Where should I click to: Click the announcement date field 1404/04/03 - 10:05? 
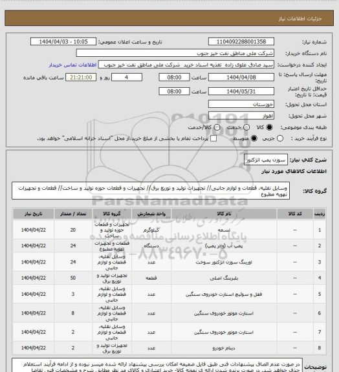pos(63,42)
